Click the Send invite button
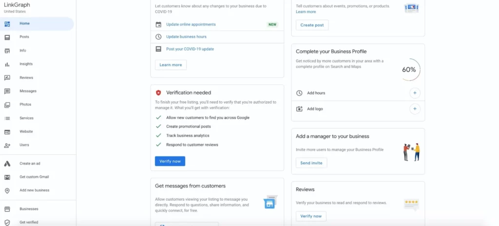The width and height of the screenshot is (499, 226). [x=311, y=163]
